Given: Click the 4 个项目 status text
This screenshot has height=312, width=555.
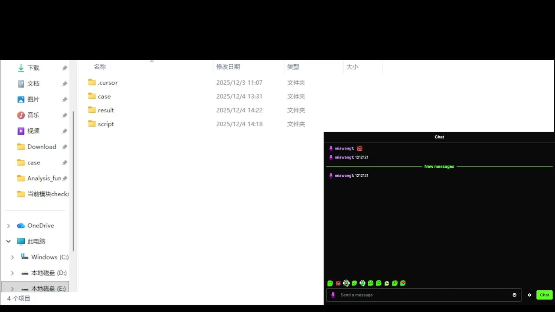Looking at the screenshot, I should point(19,299).
